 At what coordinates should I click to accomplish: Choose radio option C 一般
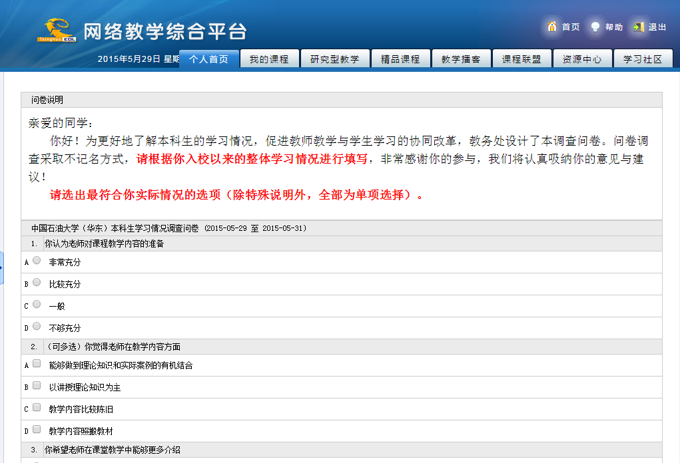pos(37,305)
